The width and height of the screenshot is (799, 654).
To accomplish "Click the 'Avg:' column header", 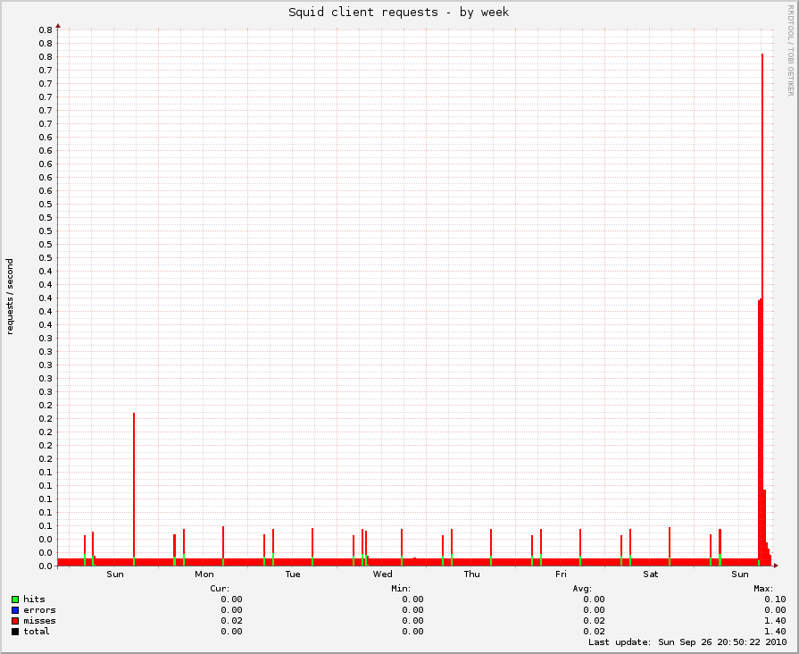I will point(582,589).
